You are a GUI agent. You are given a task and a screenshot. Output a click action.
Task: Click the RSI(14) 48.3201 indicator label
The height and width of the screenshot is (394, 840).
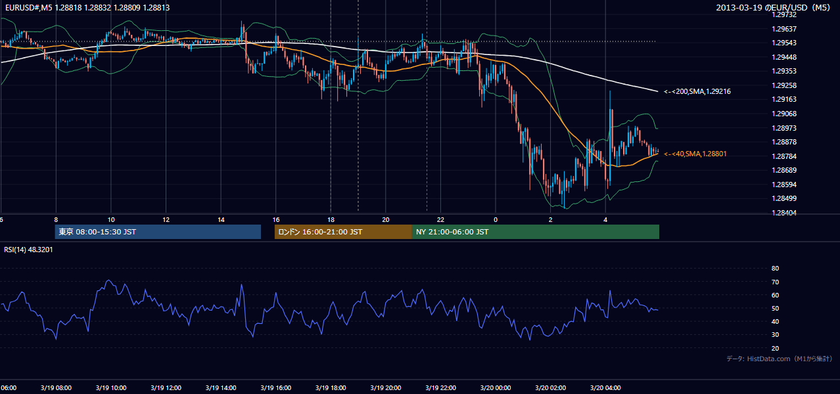(29, 250)
